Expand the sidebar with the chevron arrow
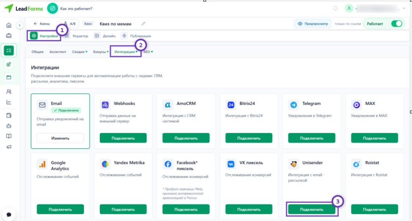The image size is (412, 221). coord(19,25)
